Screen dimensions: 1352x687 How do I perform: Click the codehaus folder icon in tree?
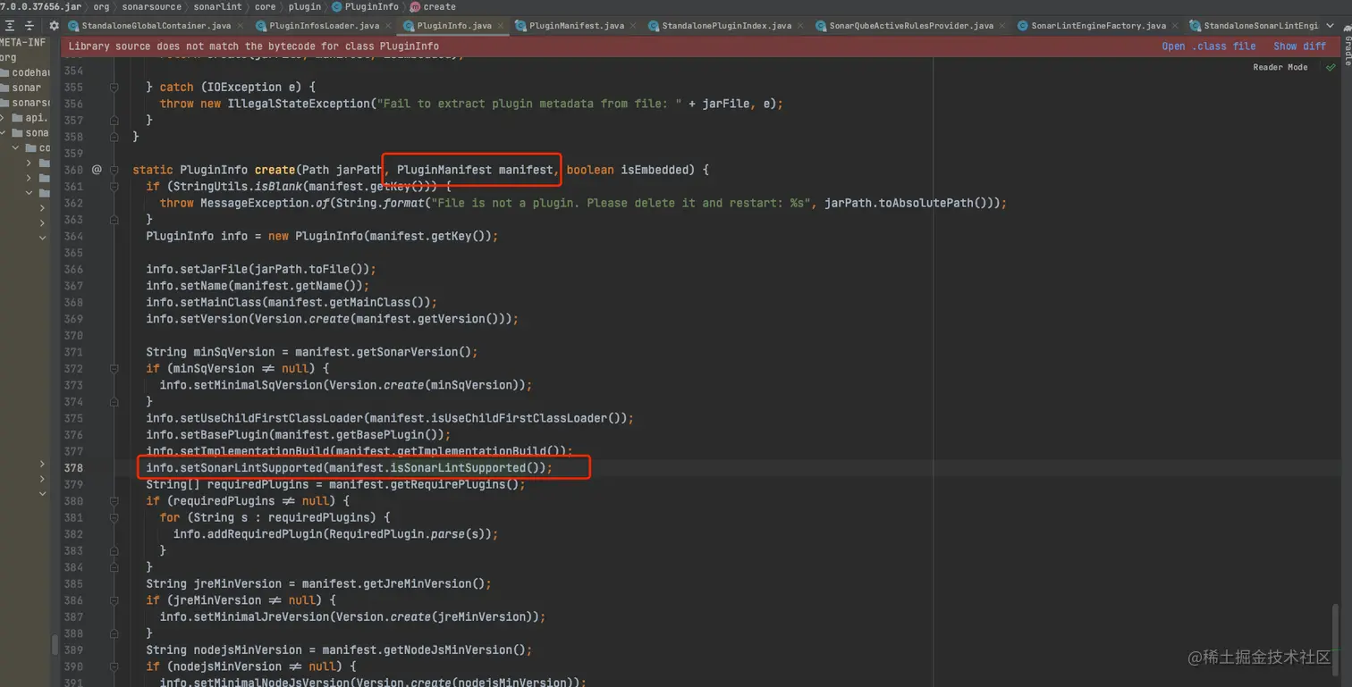coord(5,72)
